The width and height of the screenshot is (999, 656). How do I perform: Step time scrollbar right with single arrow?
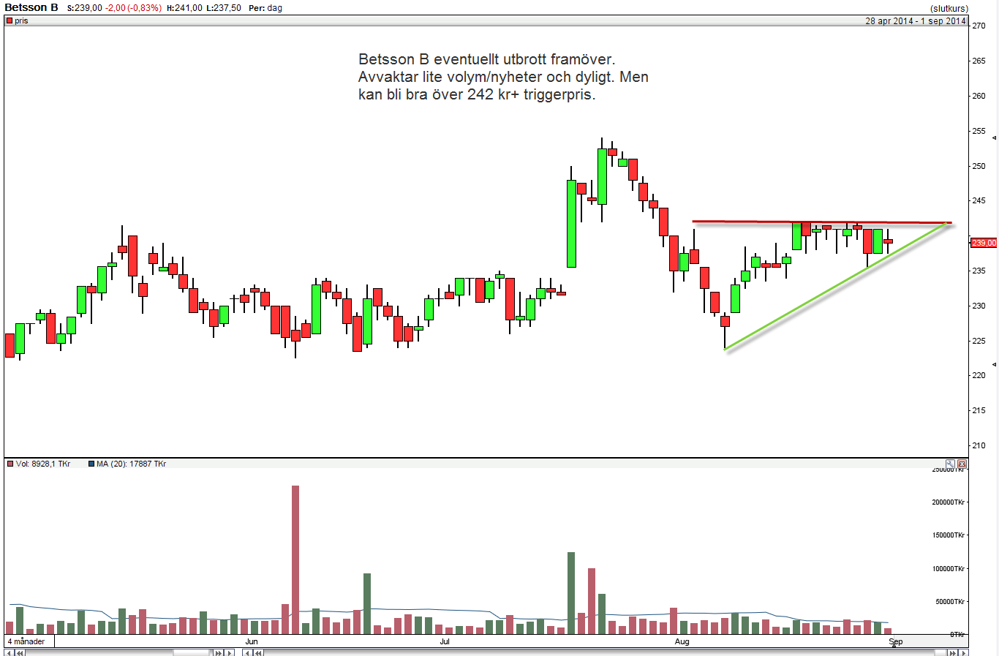(x=963, y=652)
